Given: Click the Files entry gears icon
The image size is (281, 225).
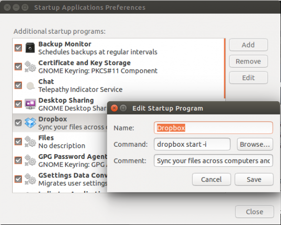Looking at the screenshot, I should 30,141.
